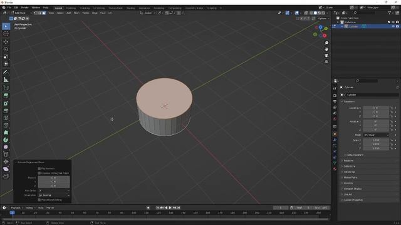Expand the Delta Transform panel
The height and width of the screenshot is (225, 401).
354,155
